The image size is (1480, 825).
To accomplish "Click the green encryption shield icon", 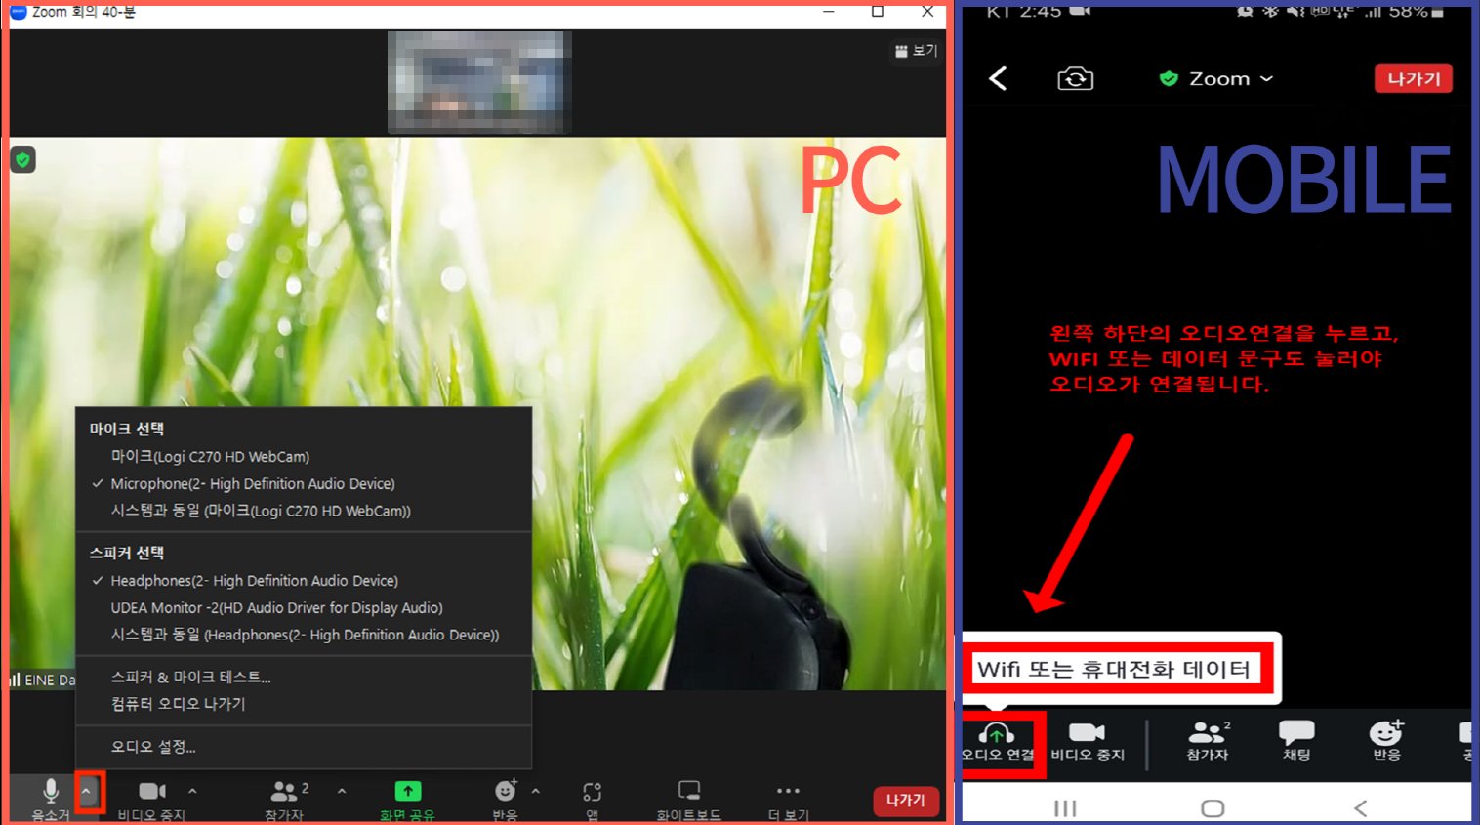I will point(22,160).
